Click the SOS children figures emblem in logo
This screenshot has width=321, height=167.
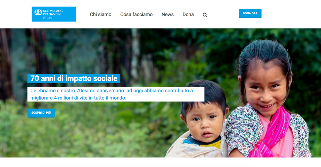pyautogui.click(x=38, y=12)
